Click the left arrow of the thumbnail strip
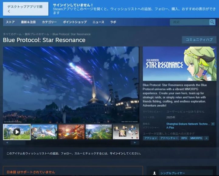The height and width of the screenshot is (176, 219). point(7,143)
